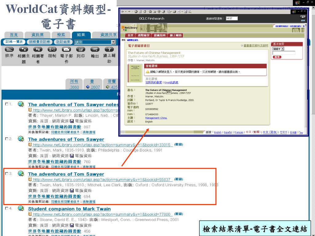Click the browser Back arrow in NetLibrary window

[122, 12]
